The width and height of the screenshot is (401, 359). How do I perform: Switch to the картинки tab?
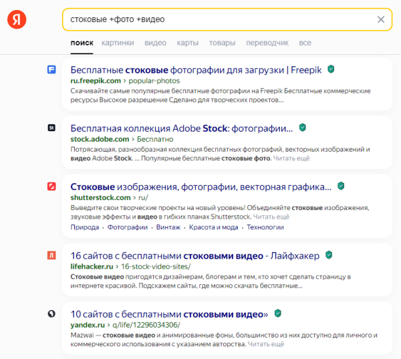pyautogui.click(x=118, y=43)
